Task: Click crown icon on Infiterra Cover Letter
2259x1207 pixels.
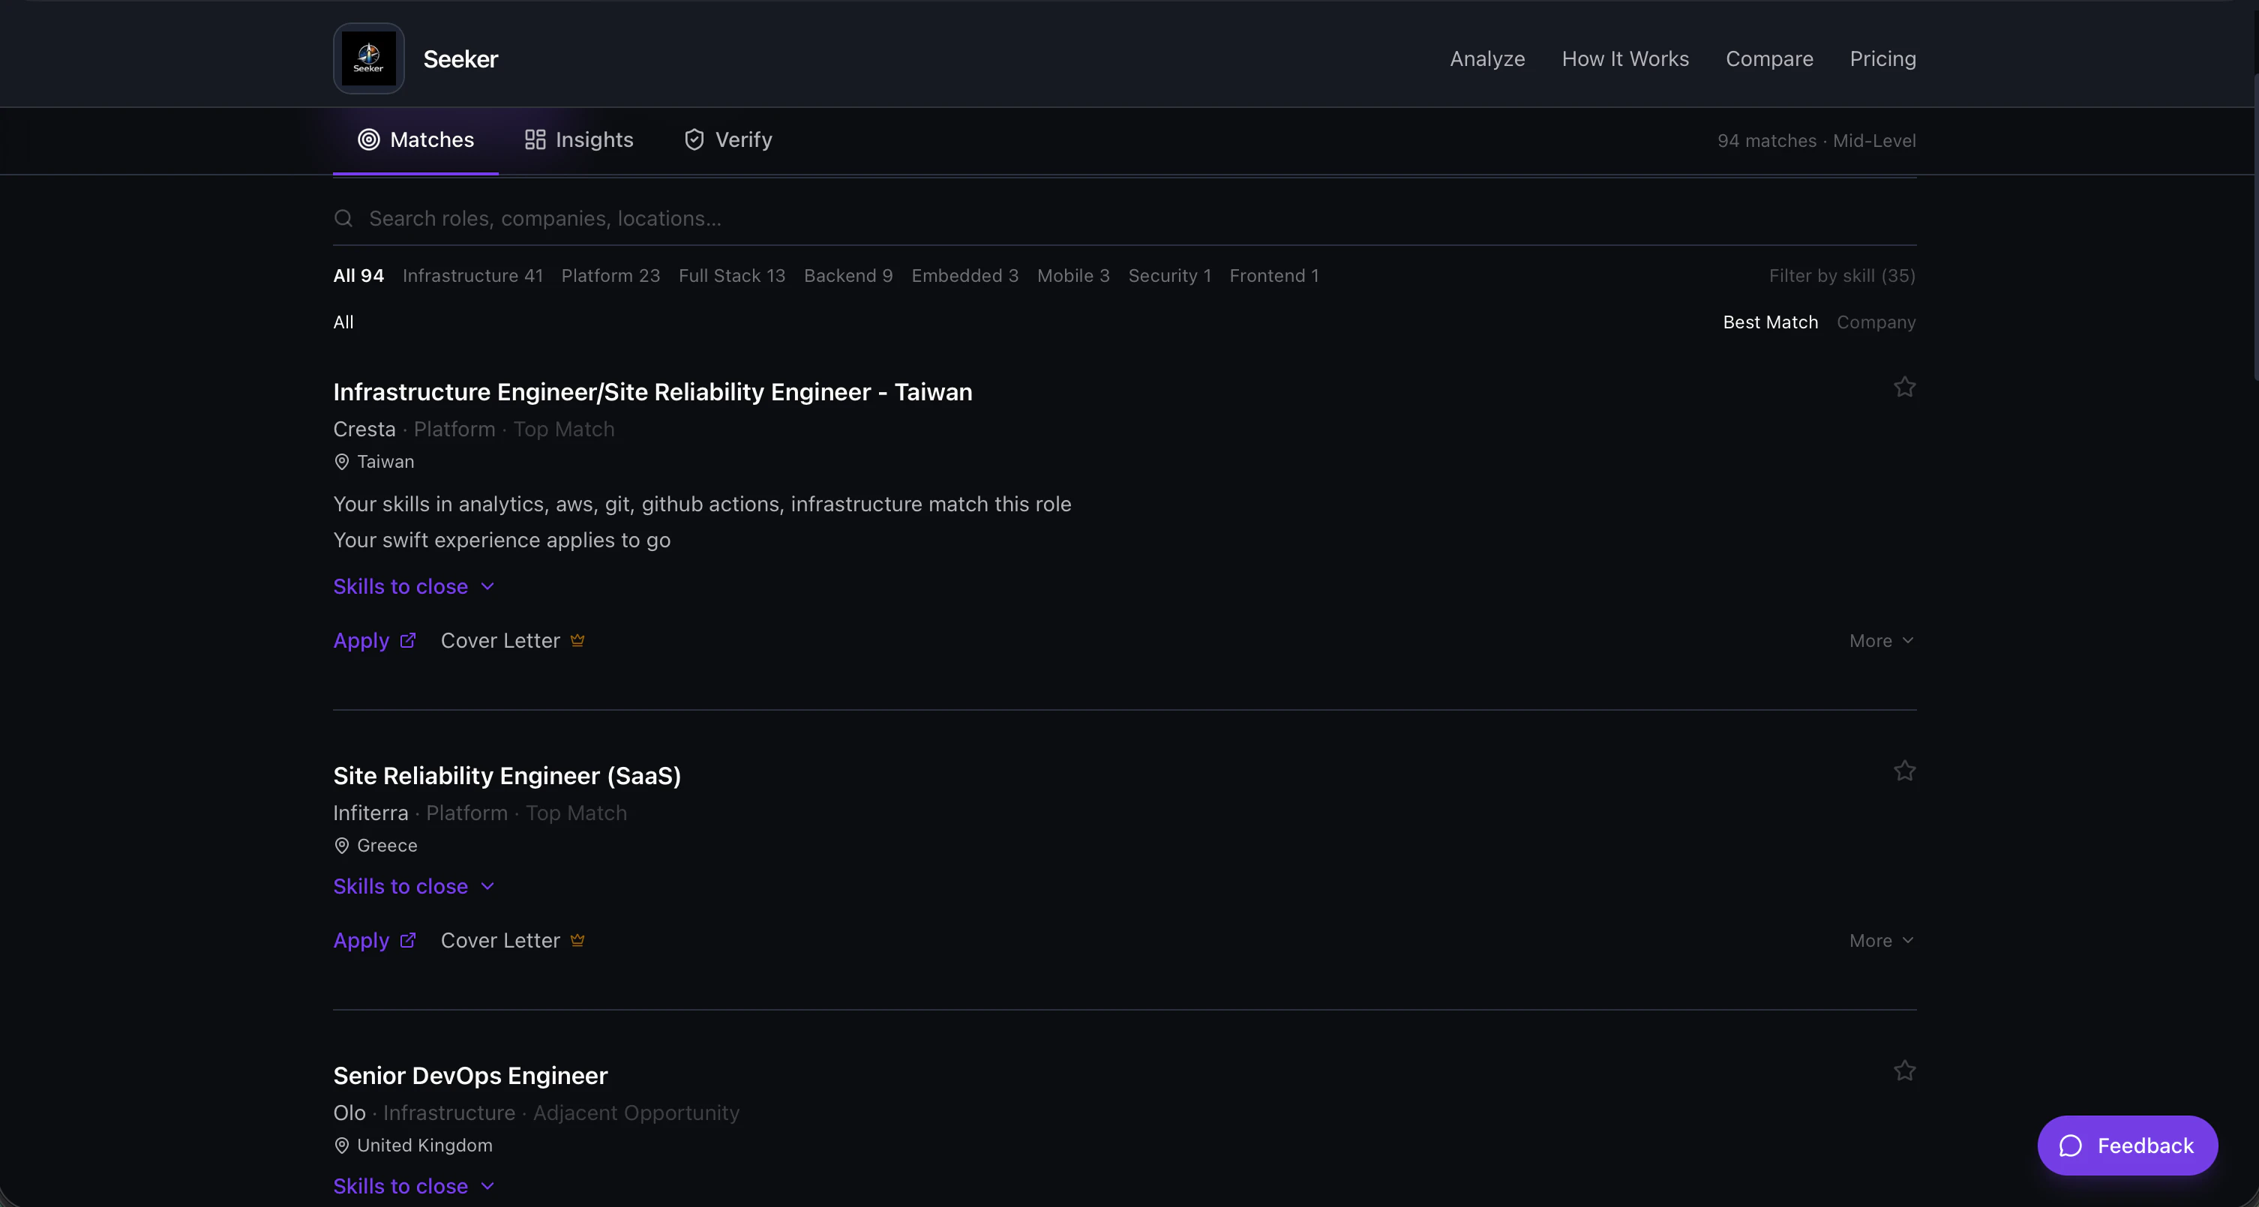Action: (x=577, y=939)
